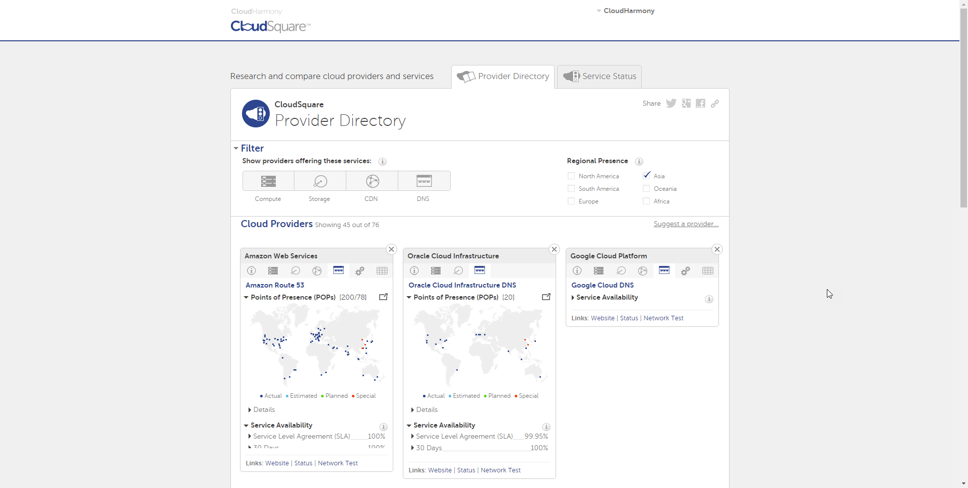The image size is (968, 488).
Task: Filter providers by Compute service
Action: pos(268,181)
